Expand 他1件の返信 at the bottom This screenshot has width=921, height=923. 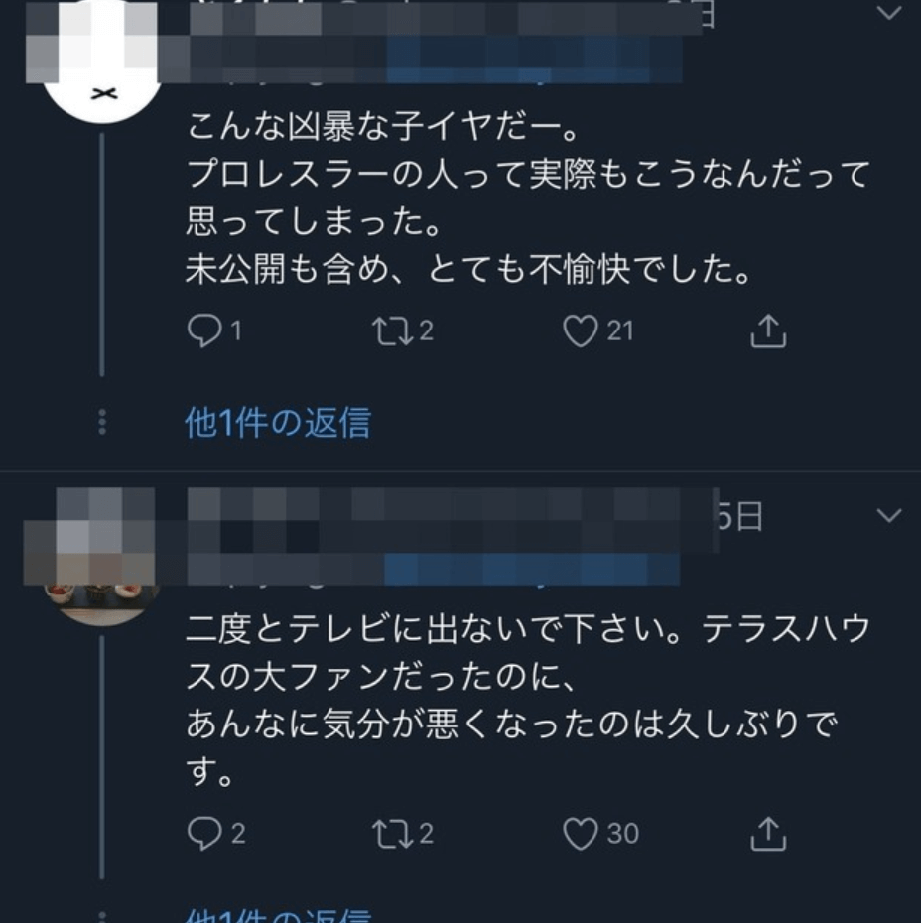278,915
